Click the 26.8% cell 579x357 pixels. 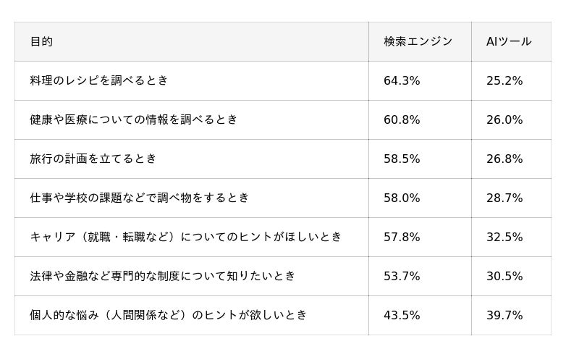click(504, 159)
